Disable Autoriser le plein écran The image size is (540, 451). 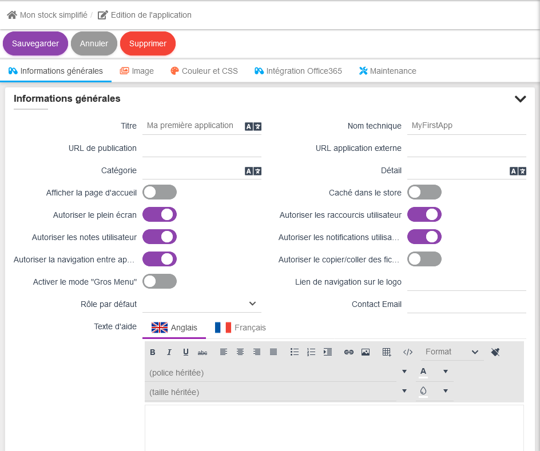(160, 214)
